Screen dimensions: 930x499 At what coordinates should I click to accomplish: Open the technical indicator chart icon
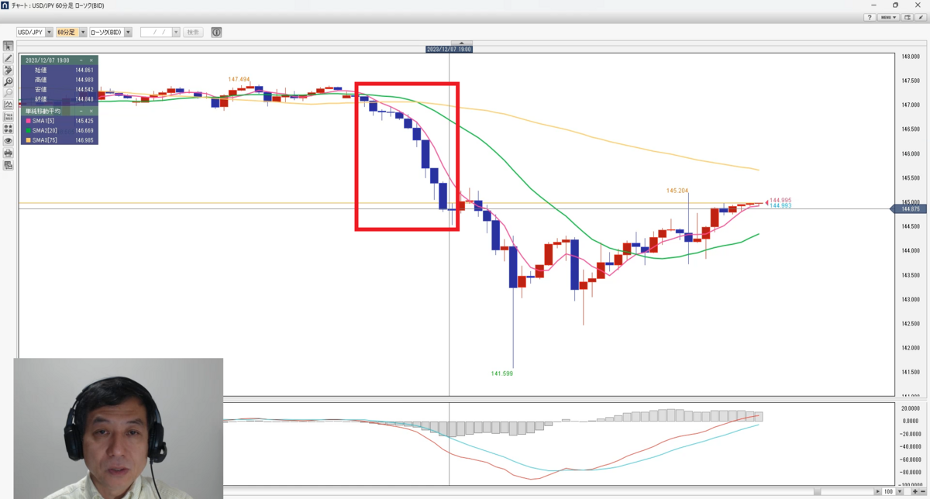(9, 105)
